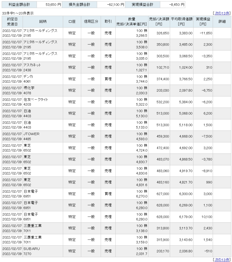Image resolution: width=232 pixels, height=262 pixels.
Task: Select the JTOWER stock name
Action: pos(31,134)
